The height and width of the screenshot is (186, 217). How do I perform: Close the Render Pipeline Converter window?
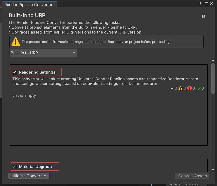click(x=212, y=4)
